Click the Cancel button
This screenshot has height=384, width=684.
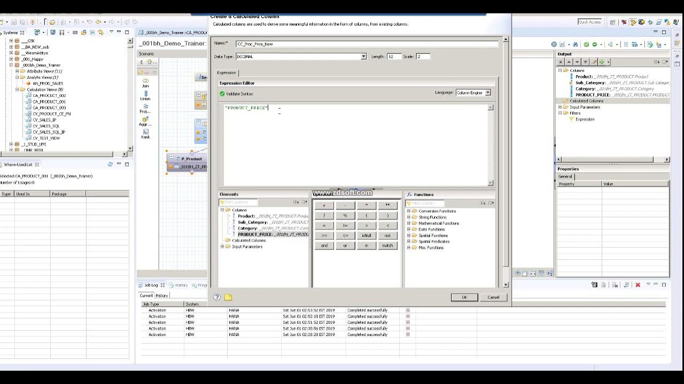click(x=493, y=297)
